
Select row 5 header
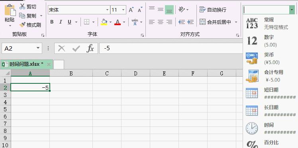point(5,109)
